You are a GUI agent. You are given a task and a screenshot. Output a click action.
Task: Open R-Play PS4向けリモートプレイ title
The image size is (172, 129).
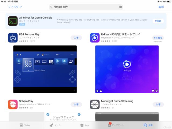click(121, 34)
